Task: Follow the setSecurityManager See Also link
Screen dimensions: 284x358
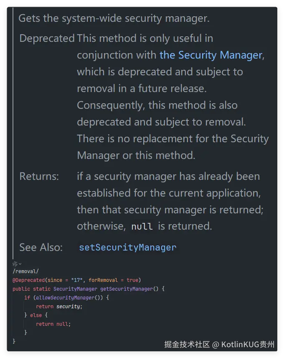Action: [x=127, y=247]
